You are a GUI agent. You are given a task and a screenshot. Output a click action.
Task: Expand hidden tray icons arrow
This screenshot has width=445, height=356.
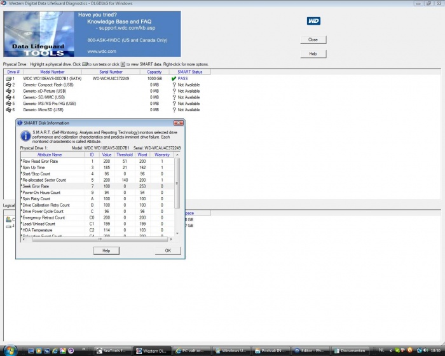(391, 351)
